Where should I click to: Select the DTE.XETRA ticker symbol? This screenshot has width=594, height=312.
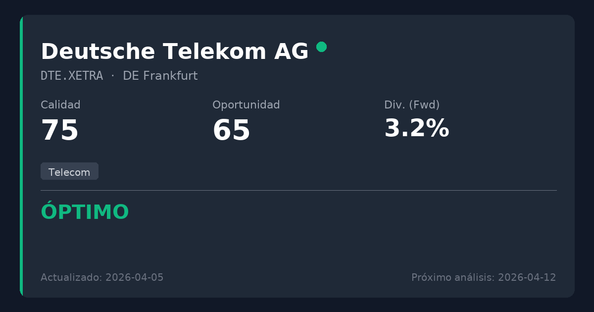click(x=72, y=76)
